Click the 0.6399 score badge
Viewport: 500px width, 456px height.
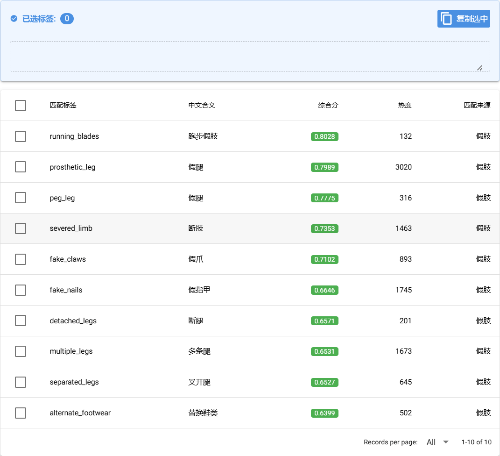click(324, 413)
